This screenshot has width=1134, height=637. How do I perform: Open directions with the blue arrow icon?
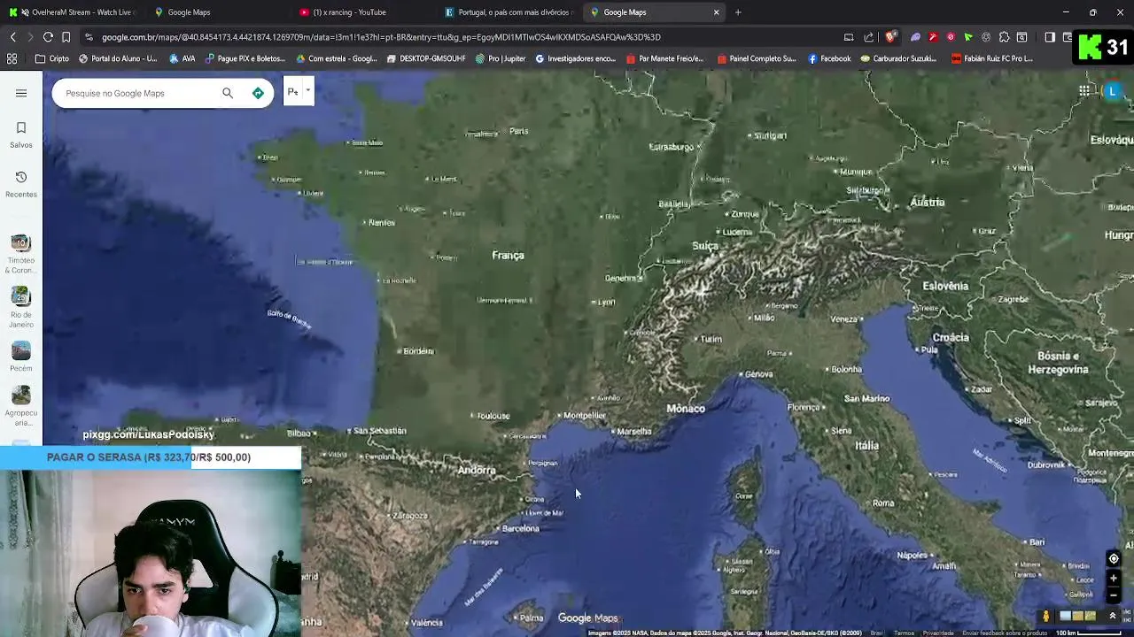click(x=258, y=93)
